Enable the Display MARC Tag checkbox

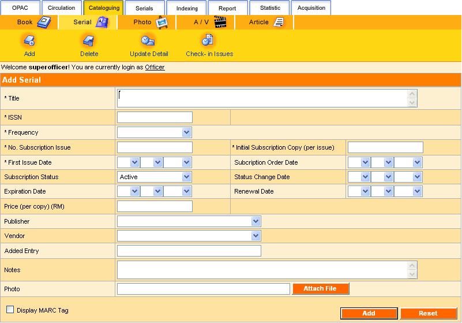click(10, 310)
